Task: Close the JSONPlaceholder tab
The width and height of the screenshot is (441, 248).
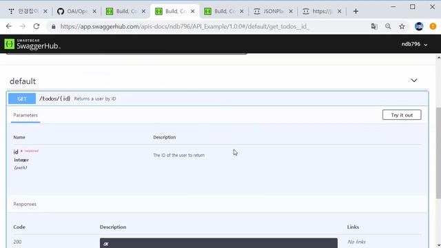Action: (x=291, y=11)
